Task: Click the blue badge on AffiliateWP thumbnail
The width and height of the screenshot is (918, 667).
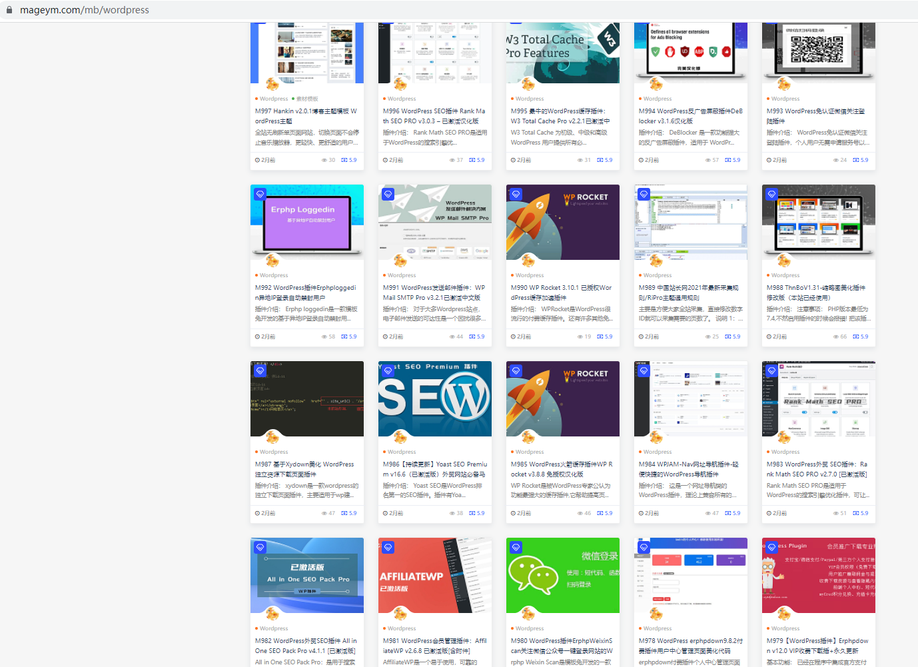Action: (x=388, y=547)
